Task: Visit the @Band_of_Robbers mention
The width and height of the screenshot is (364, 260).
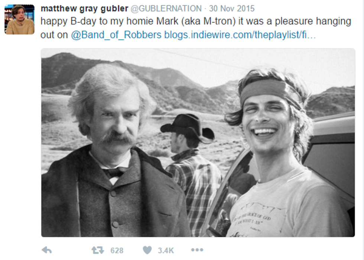Action: pyautogui.click(x=116, y=35)
